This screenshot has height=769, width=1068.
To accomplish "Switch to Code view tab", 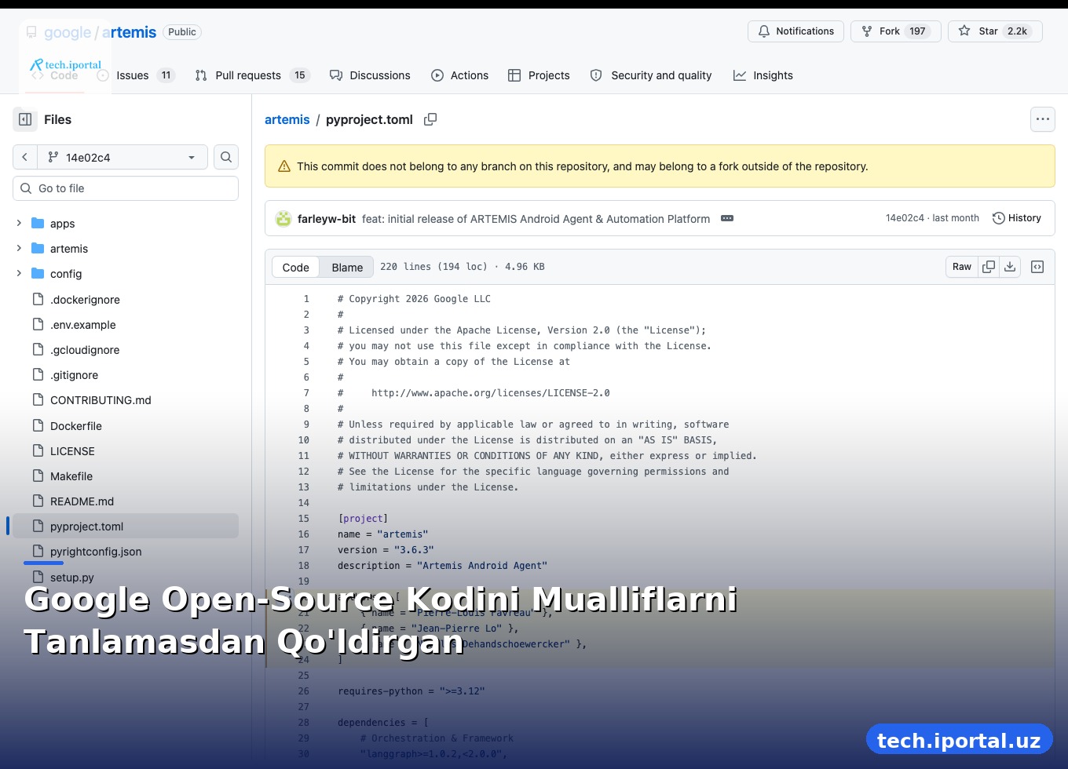I will pos(296,268).
